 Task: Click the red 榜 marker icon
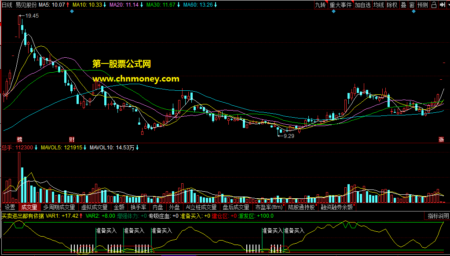(x=19, y=139)
